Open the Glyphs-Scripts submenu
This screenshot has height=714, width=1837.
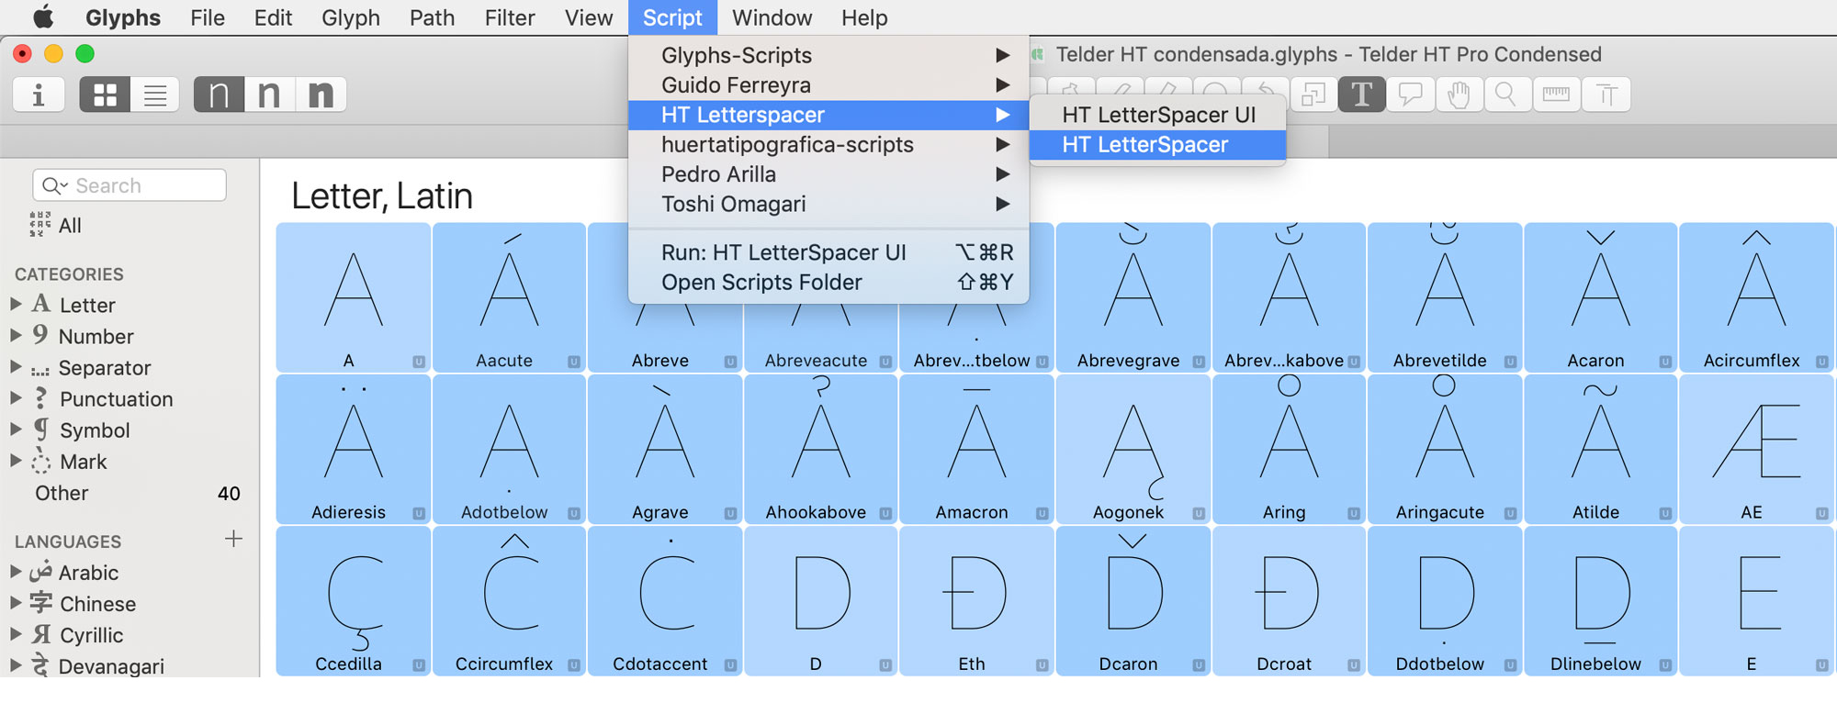coord(828,55)
